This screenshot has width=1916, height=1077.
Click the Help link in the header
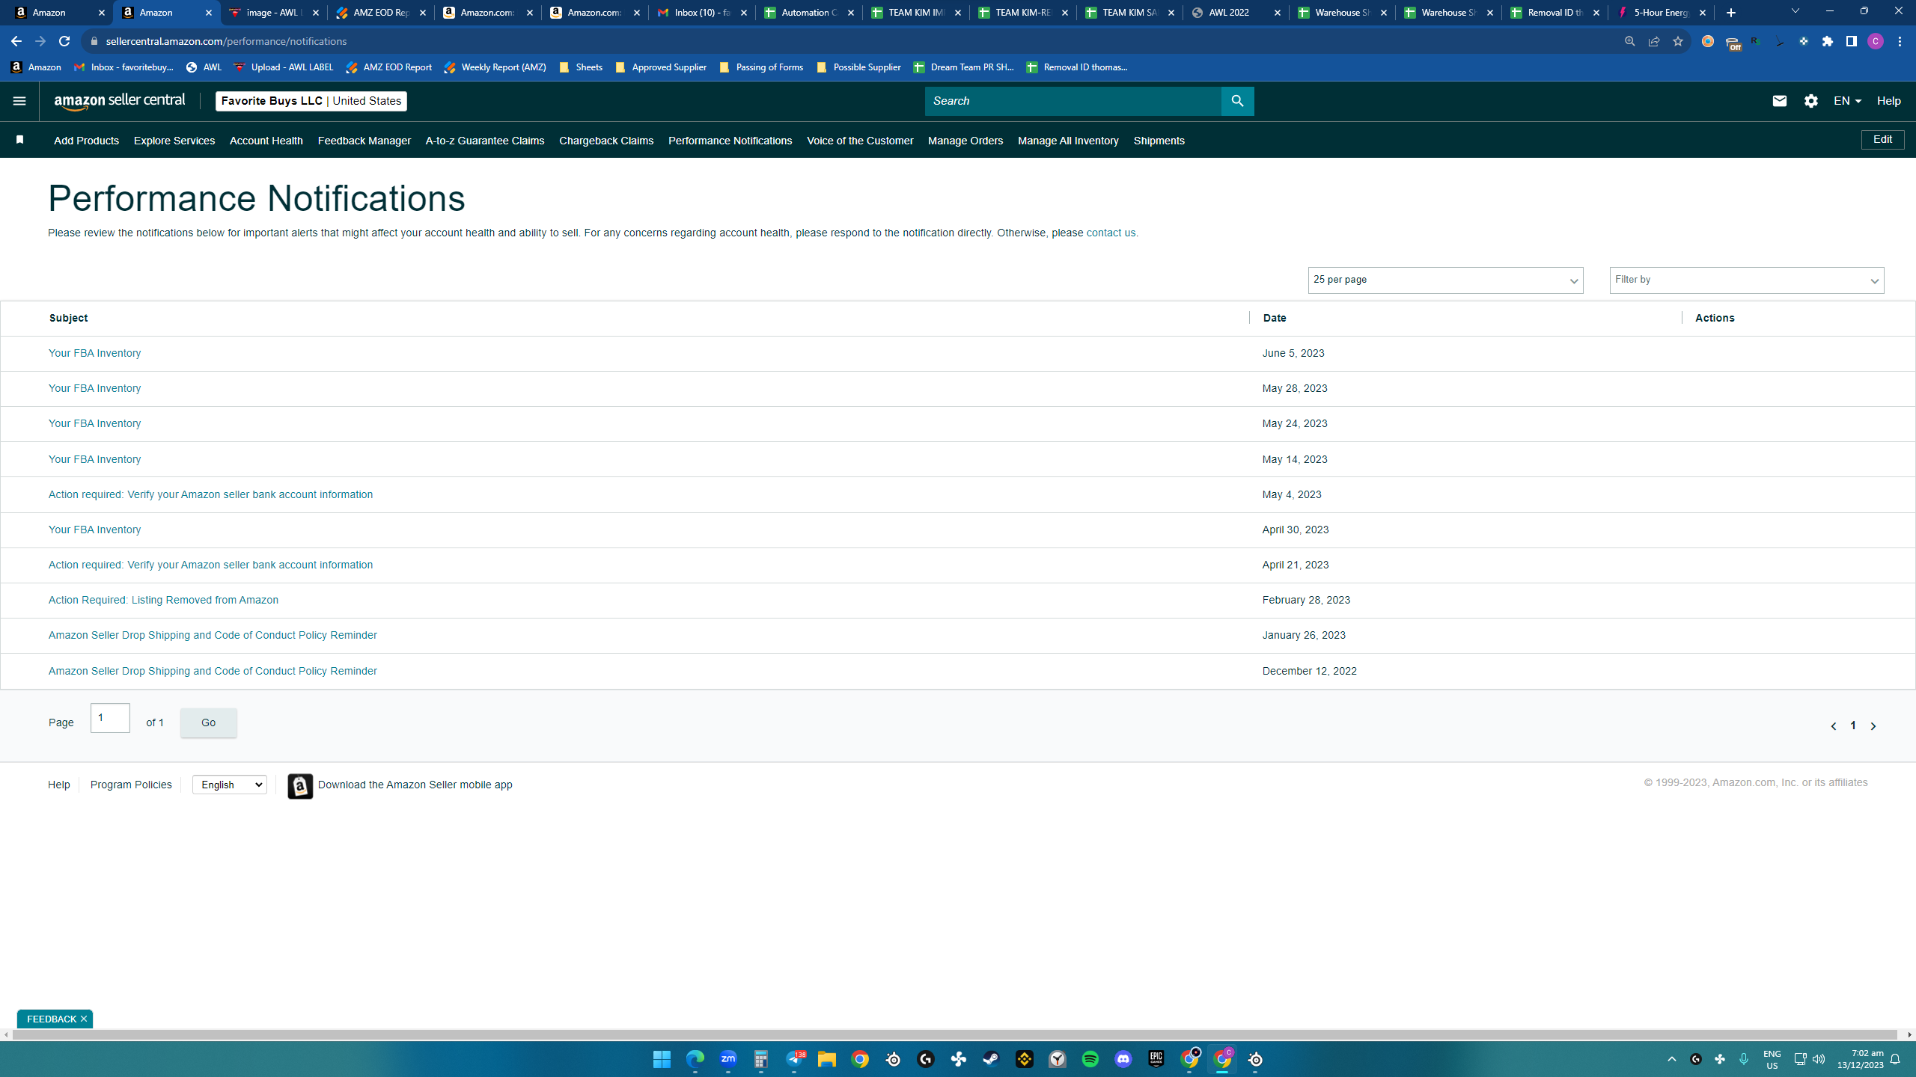point(1888,101)
